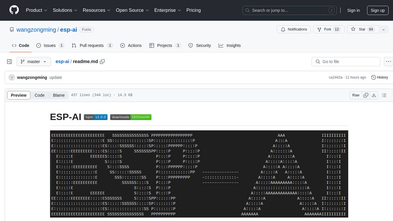Image resolution: width=393 pixels, height=221 pixels.
Task: Open the master branch selector
Action: [34, 62]
